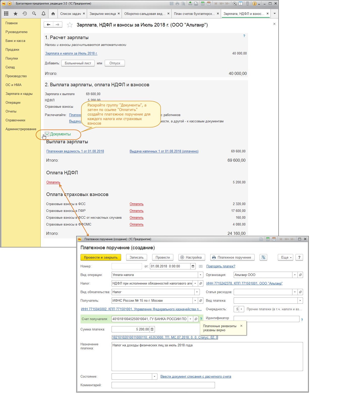Click the get-link icon with green arrow
The image size is (352, 393).
pyautogui.click(x=190, y=4)
